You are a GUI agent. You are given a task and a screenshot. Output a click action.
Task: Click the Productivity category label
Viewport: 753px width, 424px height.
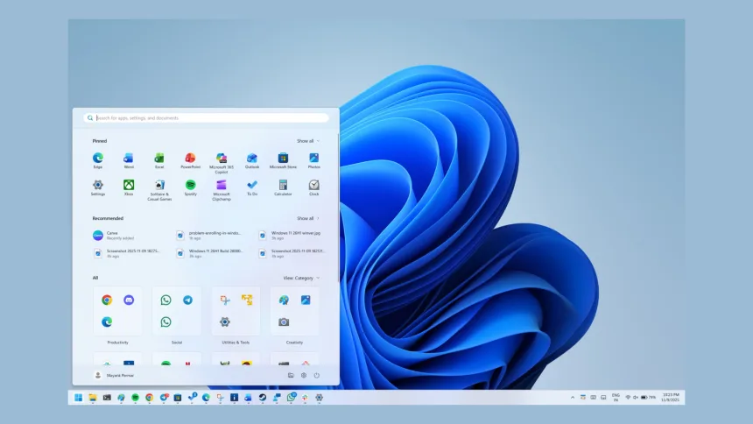click(117, 343)
